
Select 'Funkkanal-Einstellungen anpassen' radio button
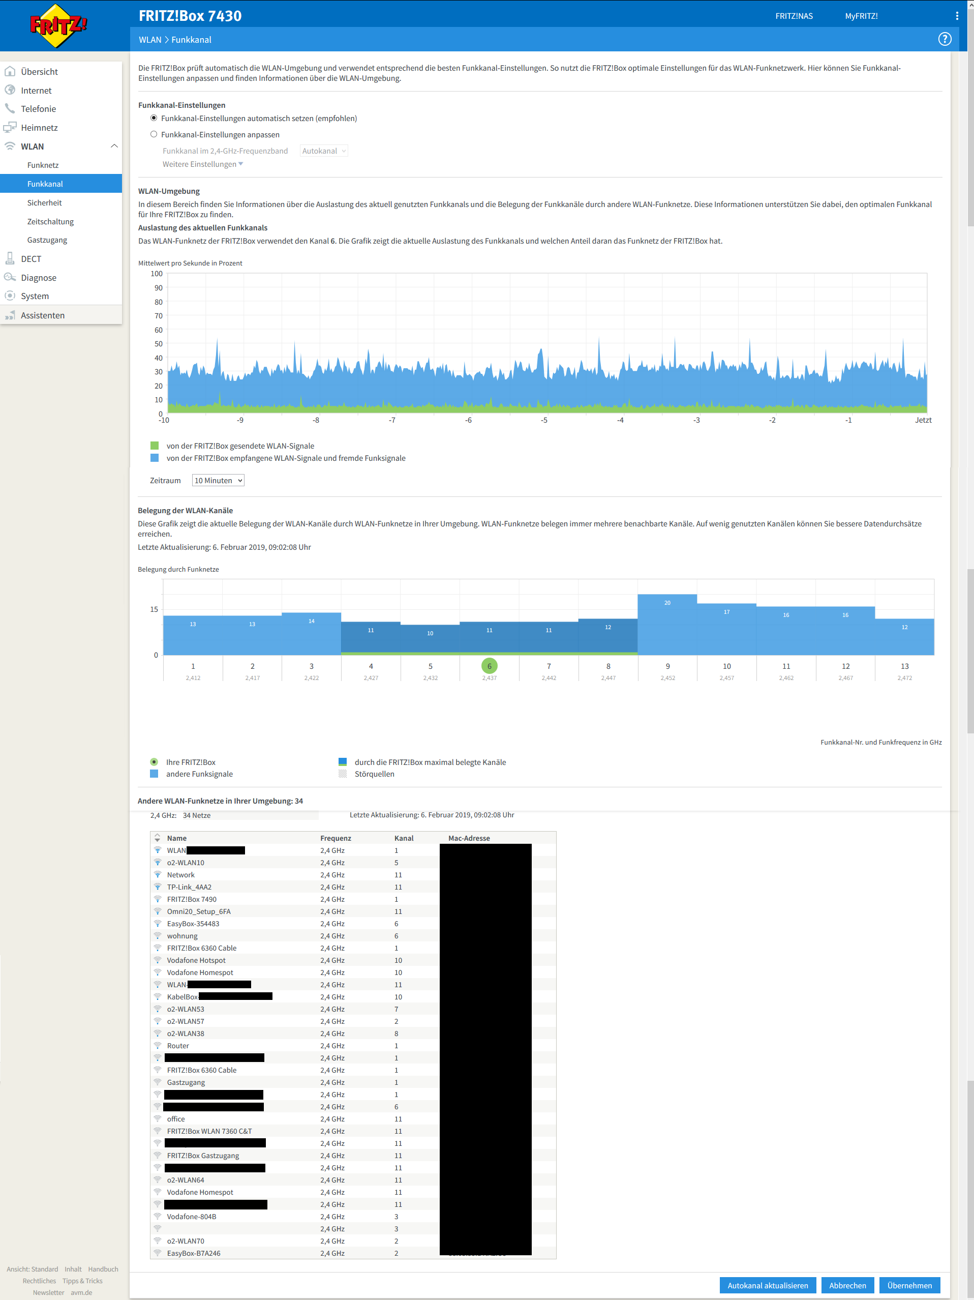coord(154,134)
